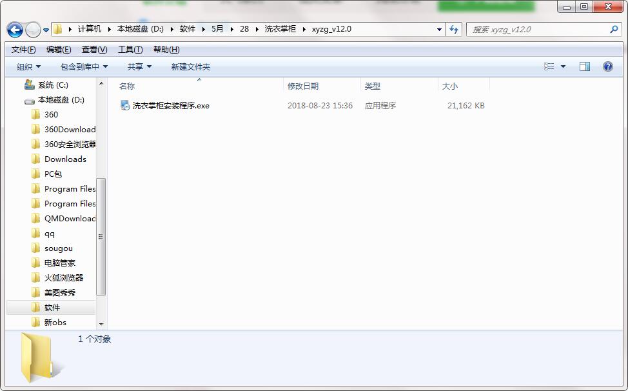The width and height of the screenshot is (628, 391).
Task: Click the search magnifier icon
Action: 614,30
